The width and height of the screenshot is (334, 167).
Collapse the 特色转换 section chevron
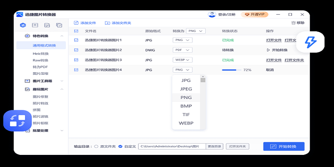(62, 36)
